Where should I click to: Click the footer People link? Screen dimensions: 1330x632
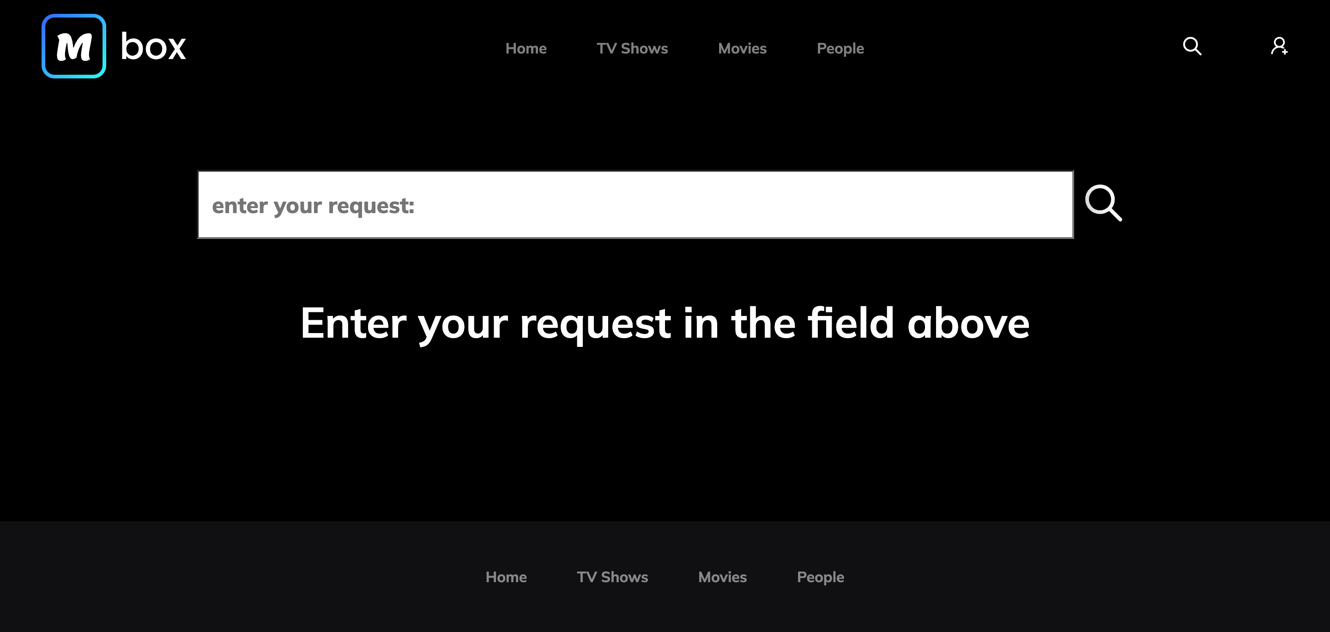click(x=821, y=577)
